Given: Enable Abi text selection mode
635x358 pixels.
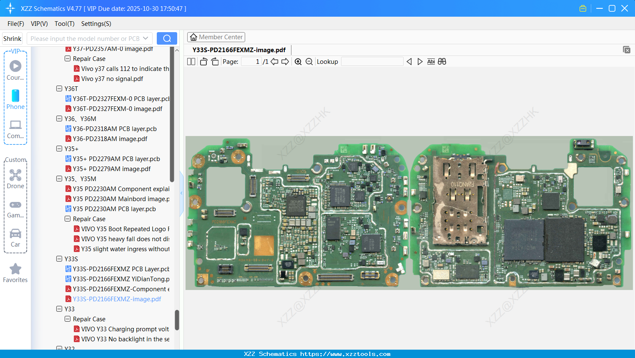Looking at the screenshot, I should click(431, 61).
